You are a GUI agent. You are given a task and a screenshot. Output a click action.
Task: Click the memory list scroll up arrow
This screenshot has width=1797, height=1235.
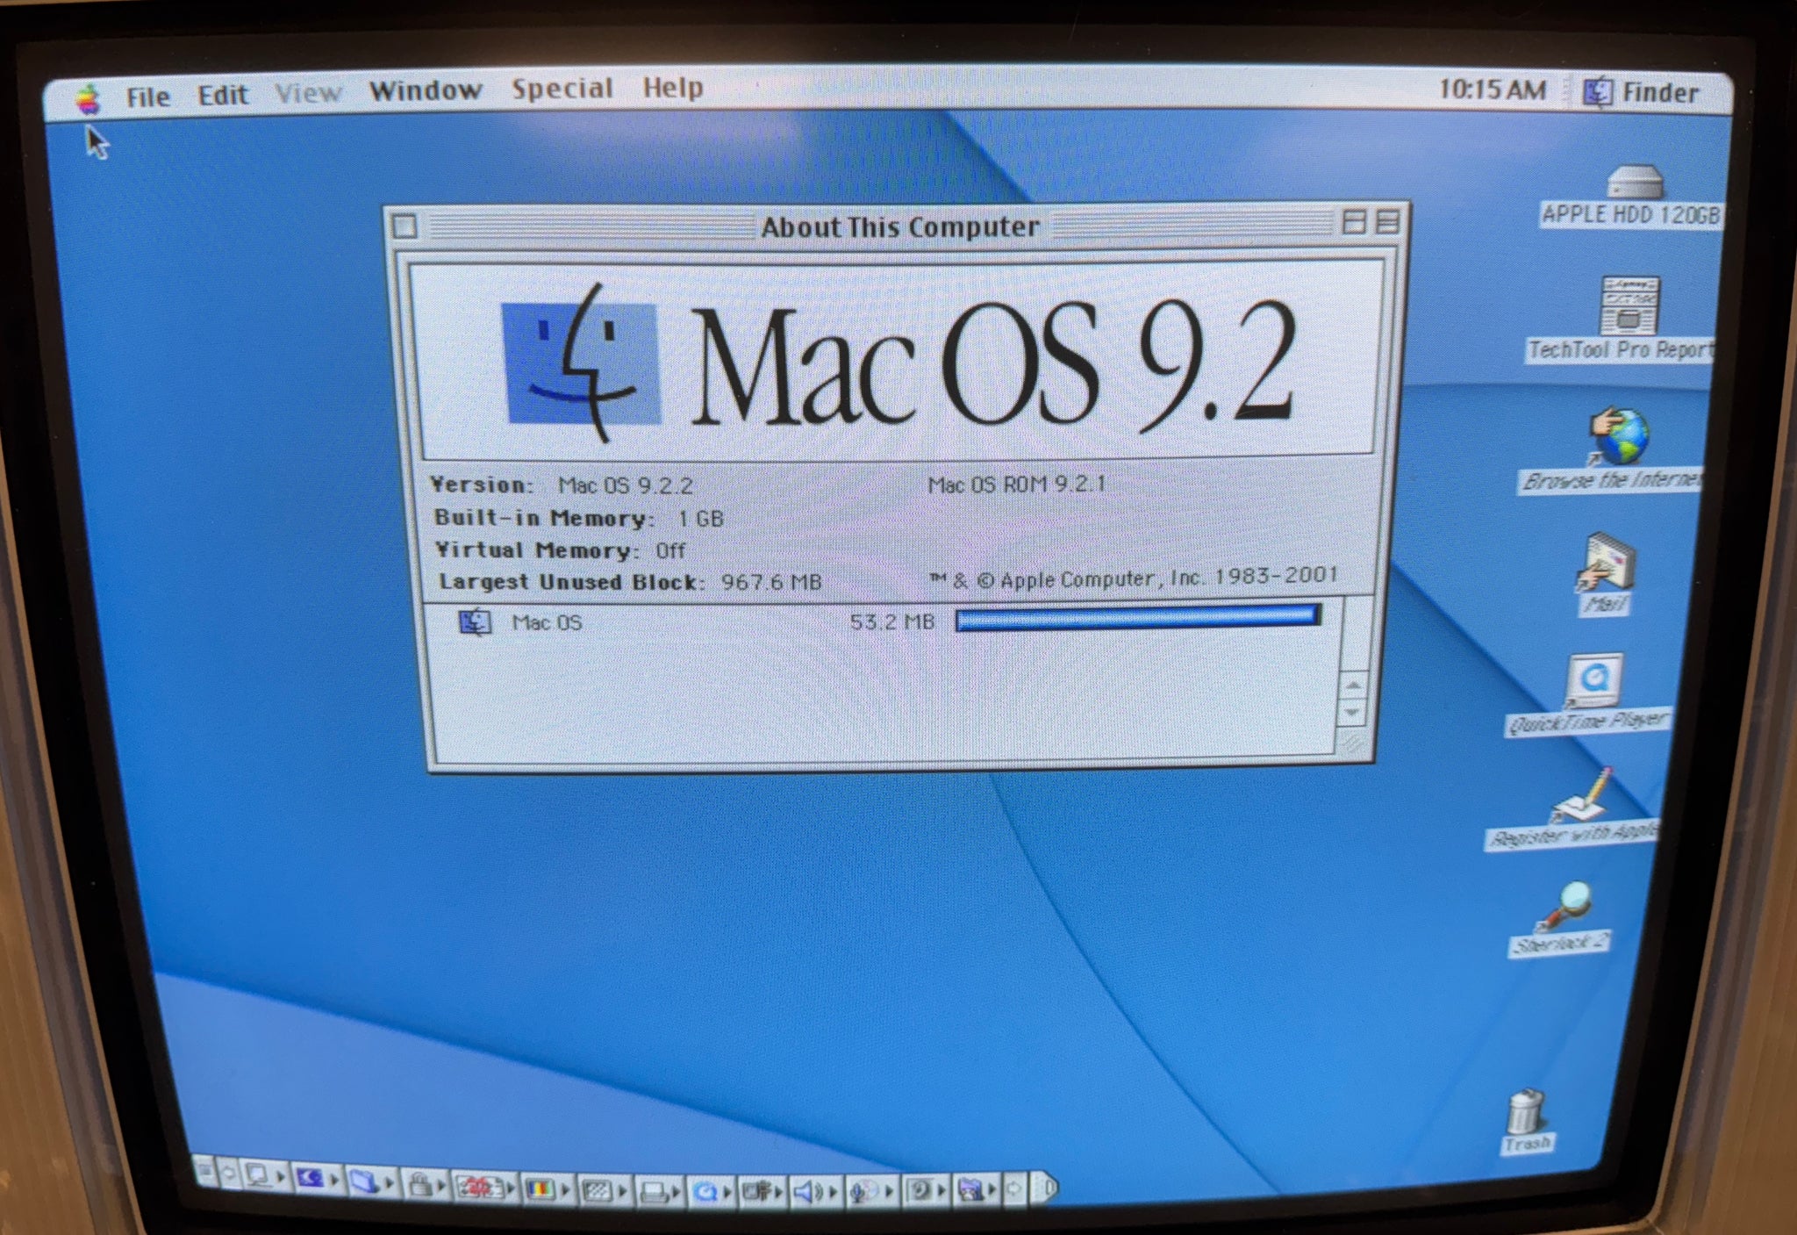[x=1353, y=685]
